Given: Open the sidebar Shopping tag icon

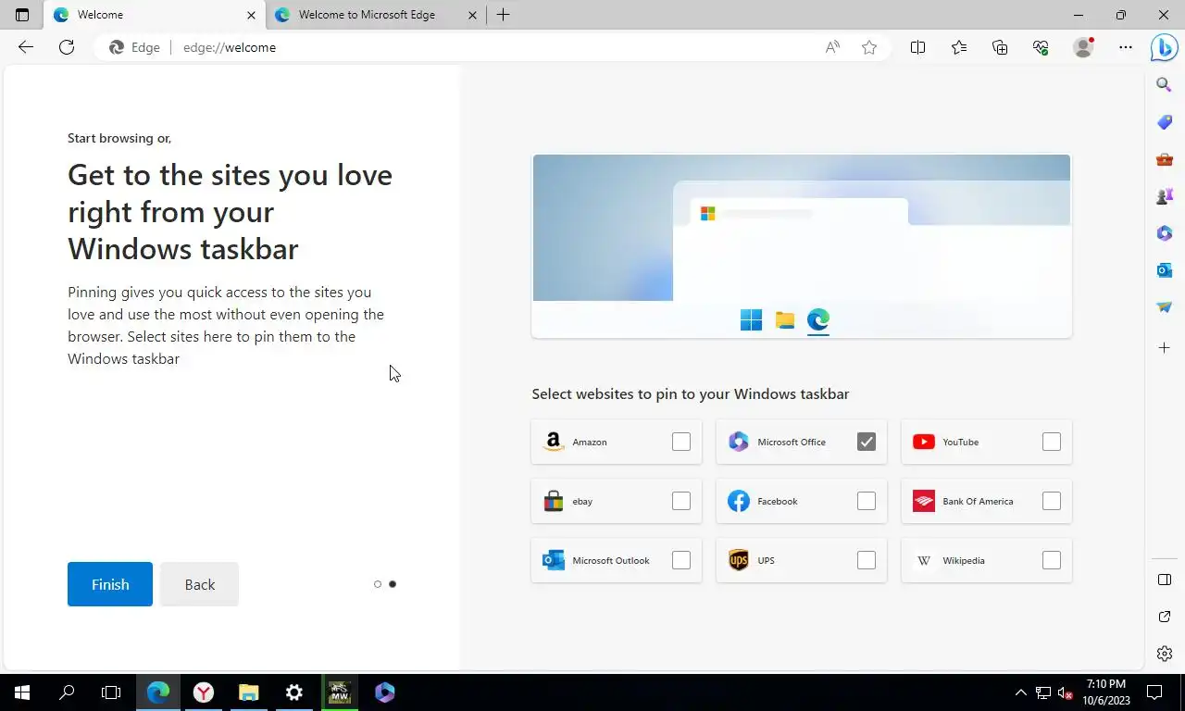Looking at the screenshot, I should [x=1165, y=122].
